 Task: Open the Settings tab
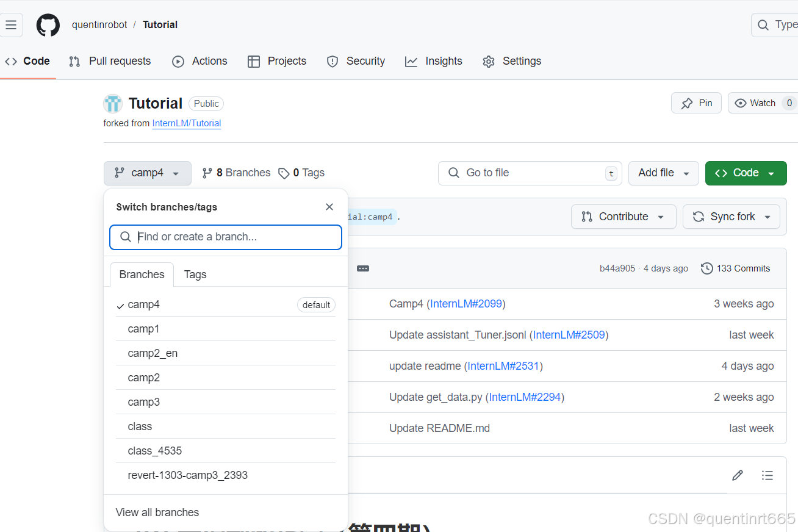tap(512, 61)
